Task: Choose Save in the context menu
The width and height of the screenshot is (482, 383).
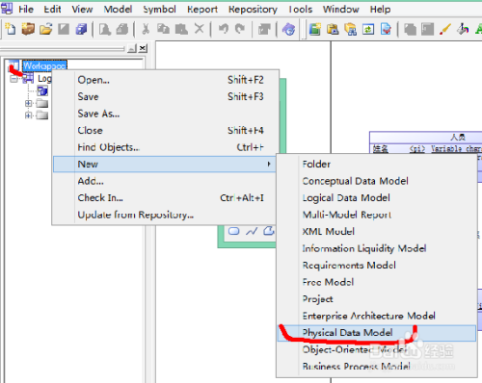Action: [x=165, y=96]
